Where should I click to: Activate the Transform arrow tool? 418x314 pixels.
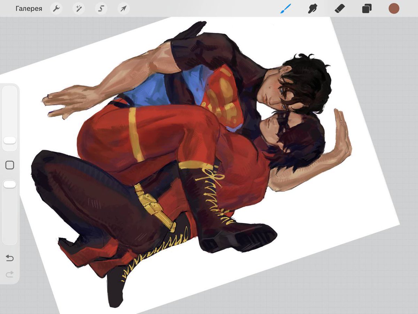(x=123, y=9)
